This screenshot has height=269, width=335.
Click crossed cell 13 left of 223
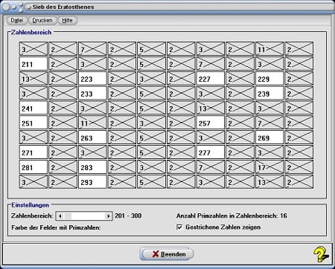tap(33, 79)
